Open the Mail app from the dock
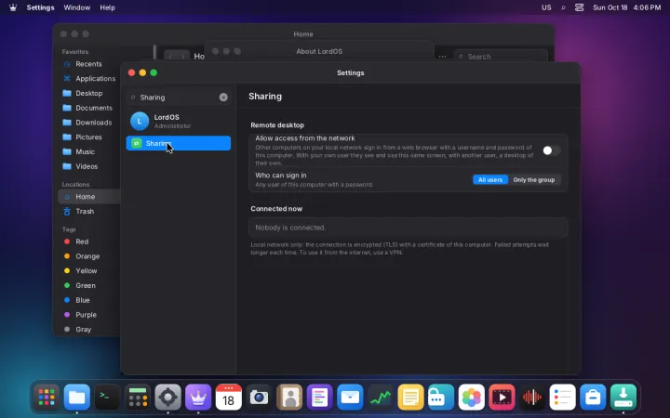This screenshot has height=418, width=670. pyautogui.click(x=350, y=398)
